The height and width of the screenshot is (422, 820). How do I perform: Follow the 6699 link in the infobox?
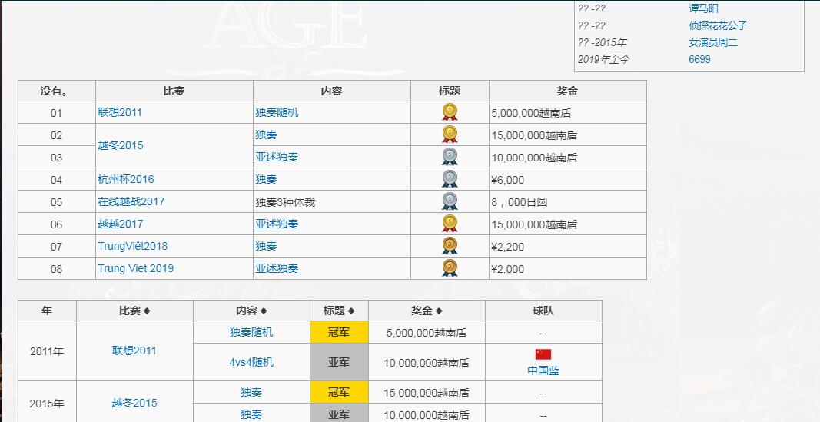699,59
